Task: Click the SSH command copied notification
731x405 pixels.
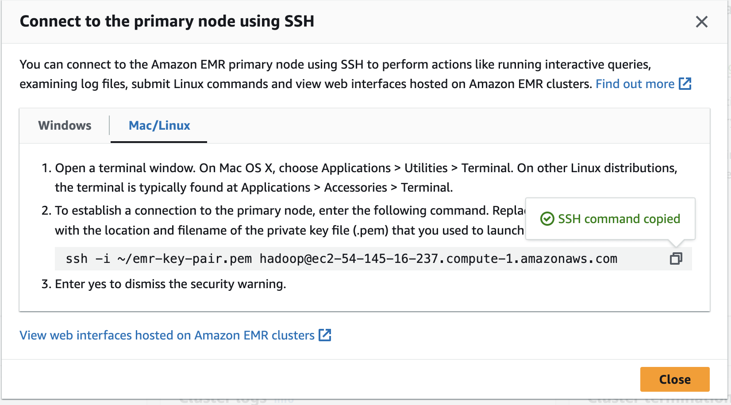Action: (610, 219)
